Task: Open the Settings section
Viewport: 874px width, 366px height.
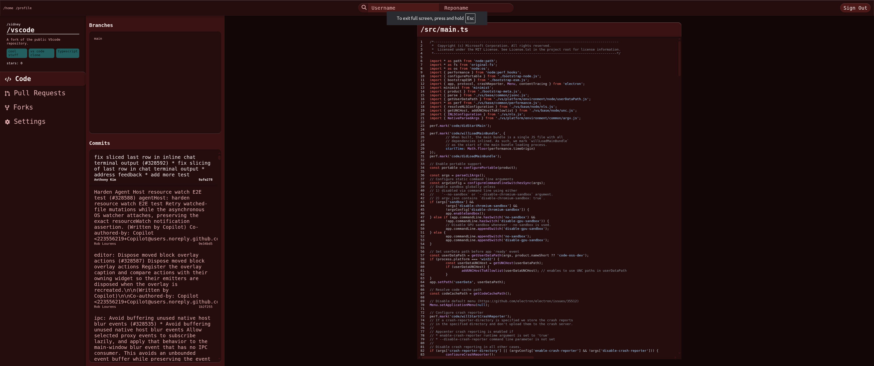Action: pyautogui.click(x=42, y=121)
